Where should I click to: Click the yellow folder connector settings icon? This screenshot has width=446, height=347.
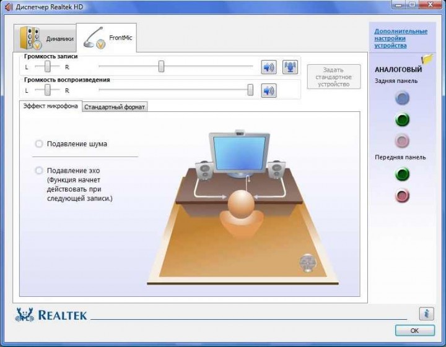coord(427,59)
